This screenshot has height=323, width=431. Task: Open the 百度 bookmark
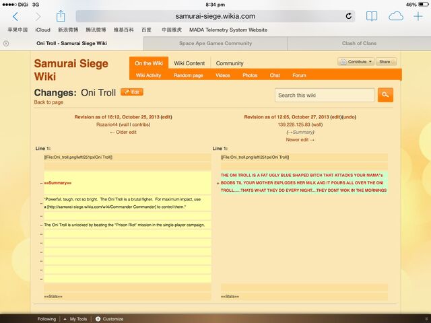point(147,30)
